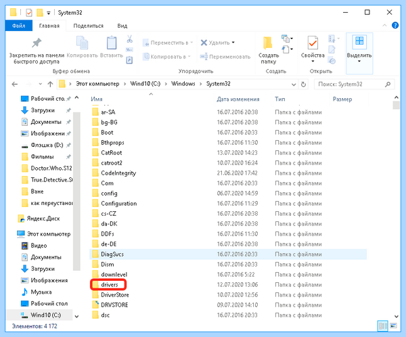Click Windows in the address path
The height and width of the screenshot is (337, 406).
pos(183,84)
